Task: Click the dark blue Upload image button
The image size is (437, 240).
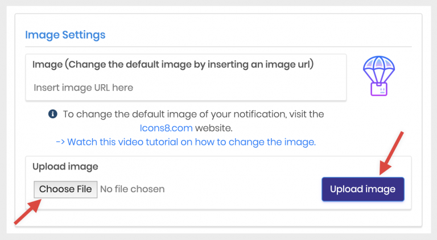Action: [363, 189]
